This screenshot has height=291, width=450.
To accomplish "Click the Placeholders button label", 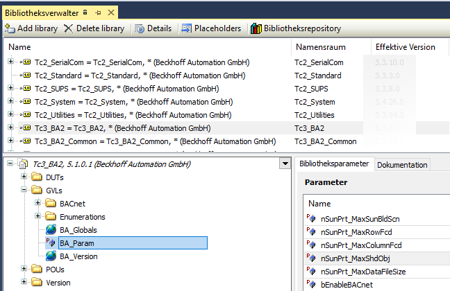I will click(x=217, y=28).
